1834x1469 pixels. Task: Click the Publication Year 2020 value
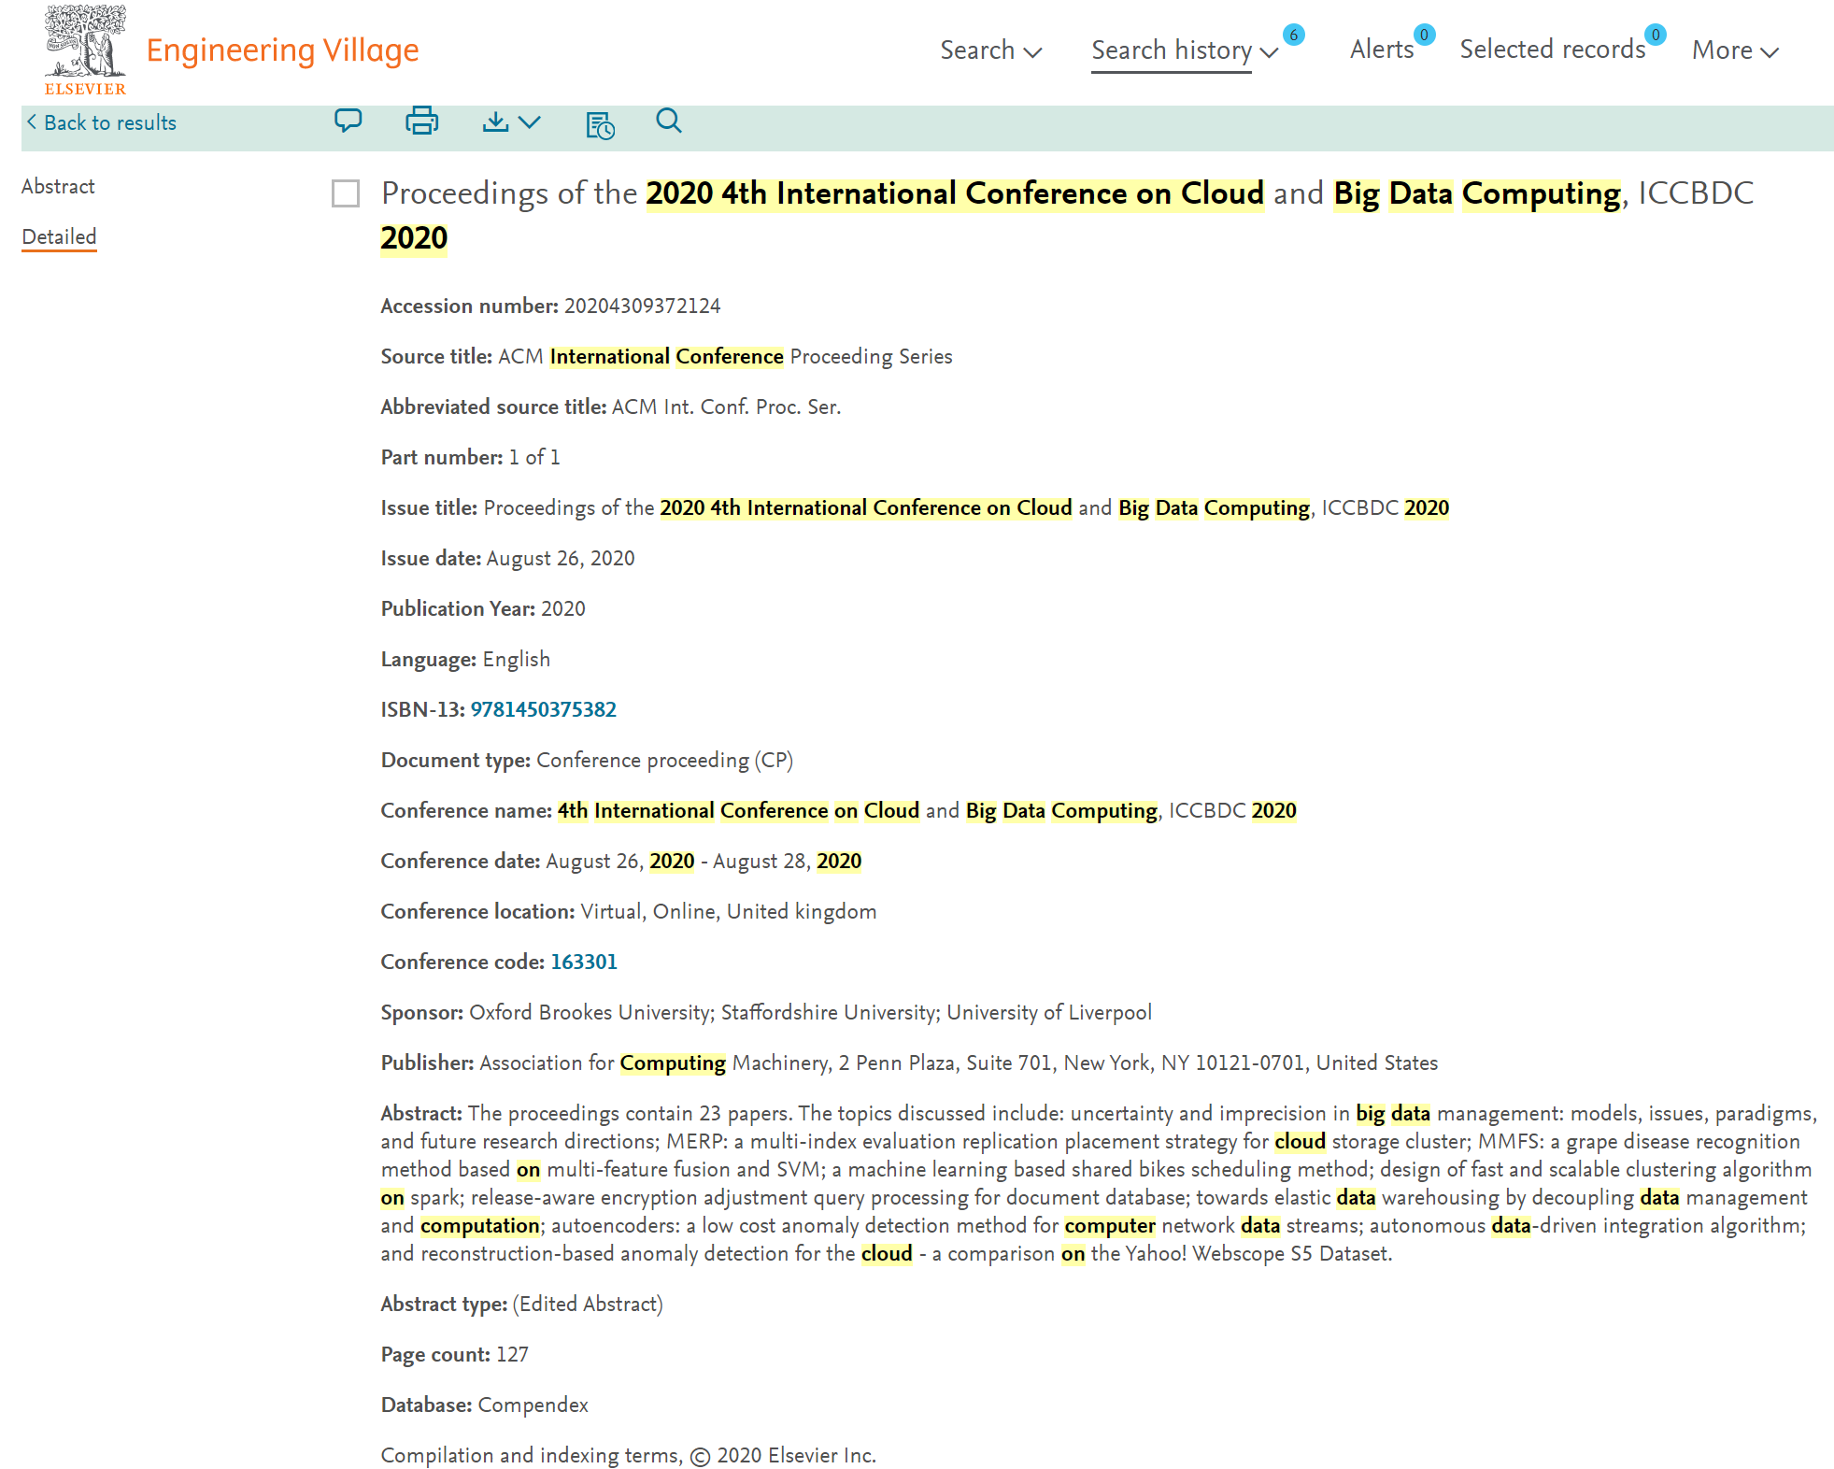click(x=563, y=608)
